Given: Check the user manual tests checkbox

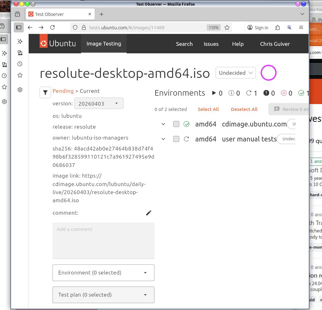Looking at the screenshot, I should click(x=176, y=139).
